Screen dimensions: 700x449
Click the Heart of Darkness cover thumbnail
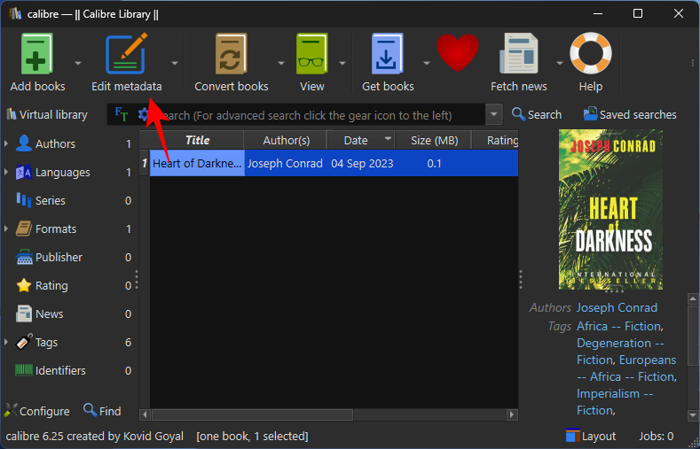coord(610,209)
